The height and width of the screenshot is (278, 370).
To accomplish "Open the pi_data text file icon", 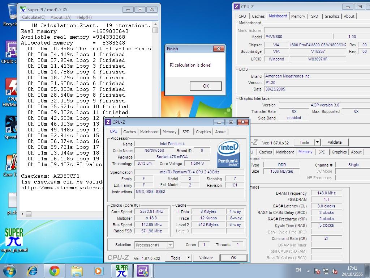I will coord(12,203).
